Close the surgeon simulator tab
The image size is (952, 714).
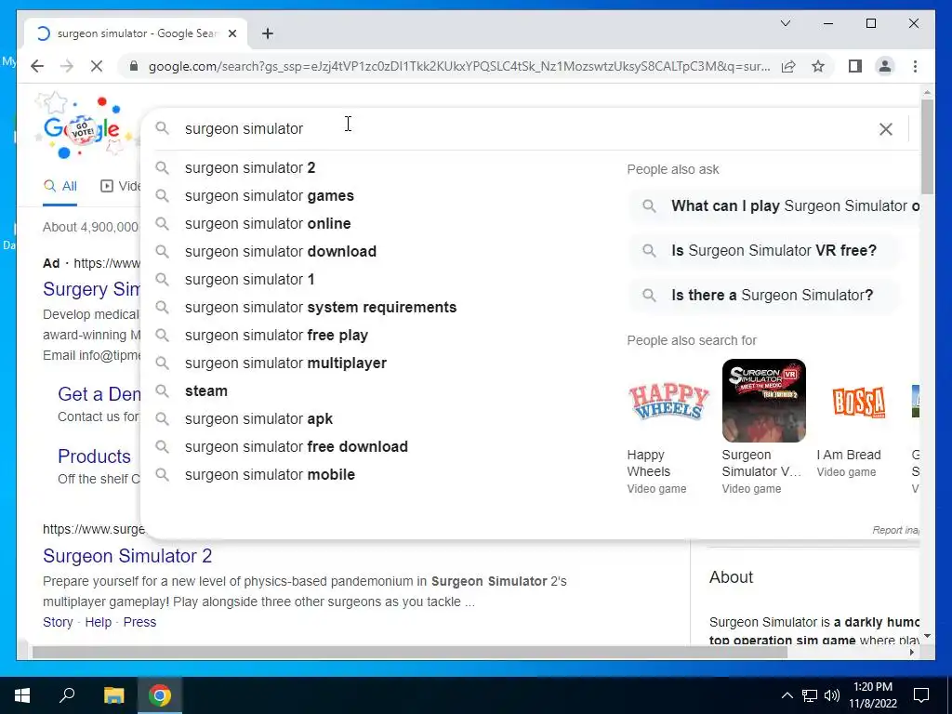(231, 33)
